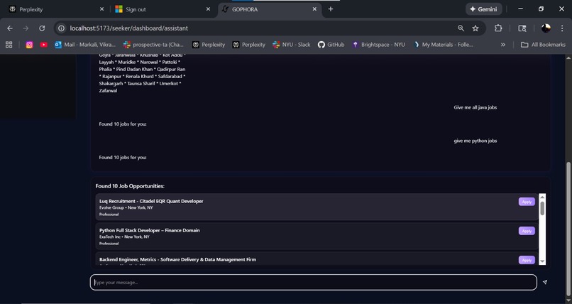Screen dimensions: 572x304
Task: Bookmark this page with the star
Action: (x=475, y=28)
